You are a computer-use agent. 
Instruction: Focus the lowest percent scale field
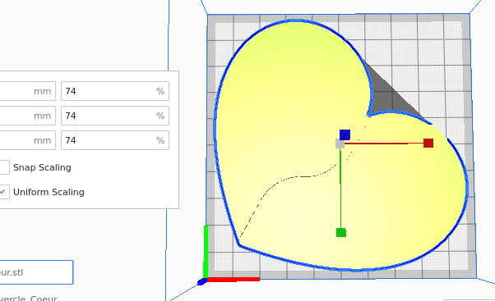(115, 140)
